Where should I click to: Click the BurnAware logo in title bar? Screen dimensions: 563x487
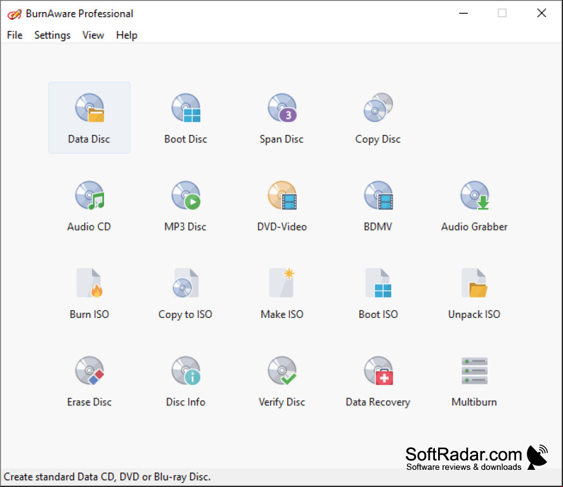tap(15, 14)
